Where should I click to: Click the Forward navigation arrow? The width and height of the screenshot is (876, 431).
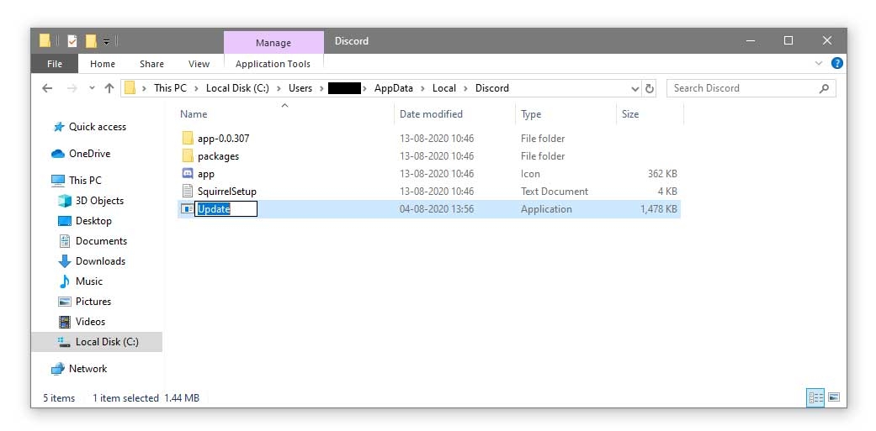click(x=72, y=88)
